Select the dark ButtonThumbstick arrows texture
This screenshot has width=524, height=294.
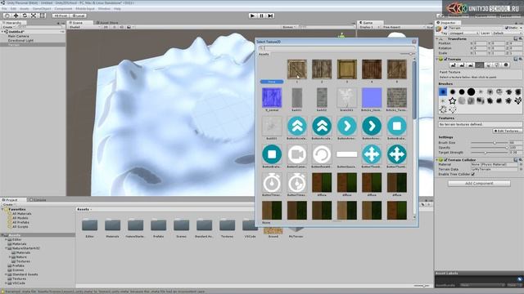(x=396, y=154)
